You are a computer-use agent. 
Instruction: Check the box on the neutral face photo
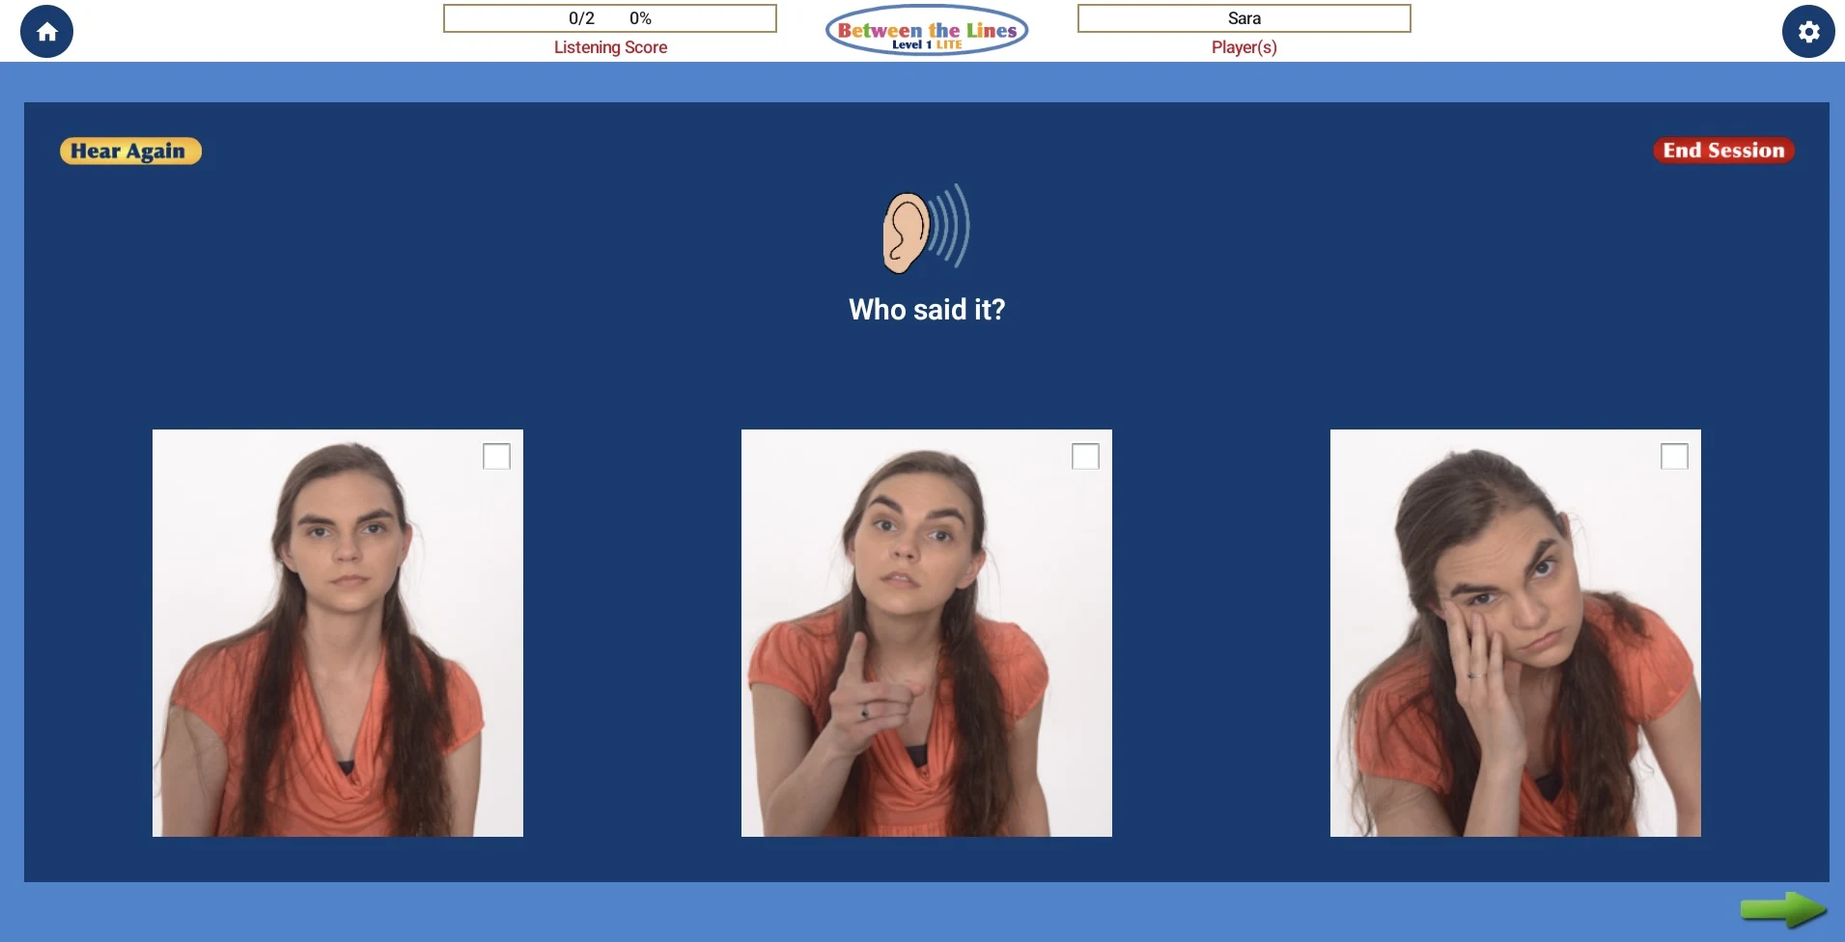[x=496, y=457]
